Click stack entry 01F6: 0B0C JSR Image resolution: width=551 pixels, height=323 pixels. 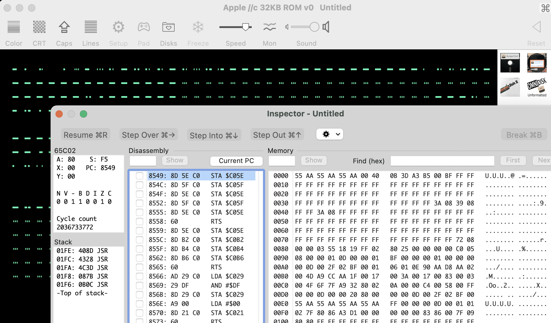[x=82, y=285]
